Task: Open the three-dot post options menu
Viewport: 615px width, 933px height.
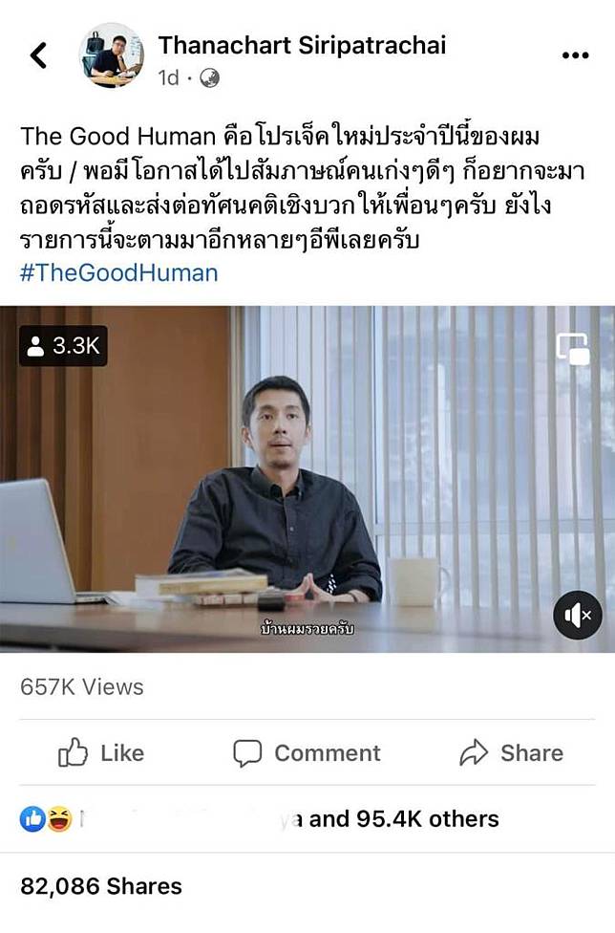Action: (575, 55)
